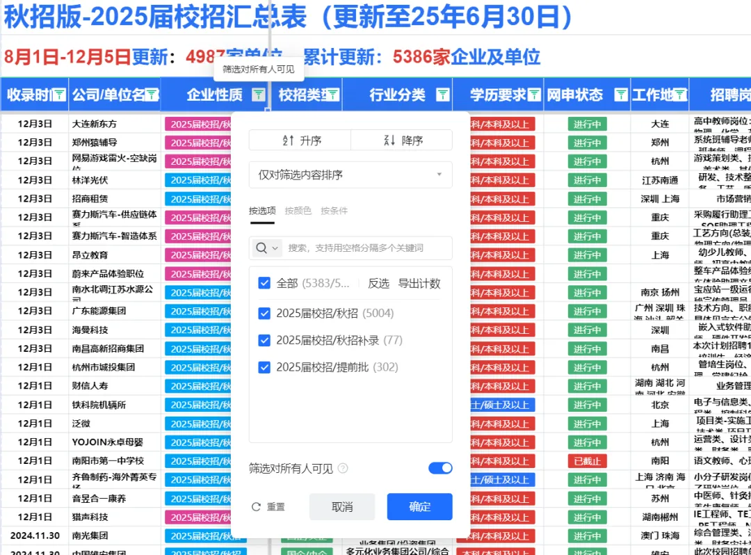The height and width of the screenshot is (555, 751).
Task: Click 导出计数 link
Action: (x=419, y=284)
